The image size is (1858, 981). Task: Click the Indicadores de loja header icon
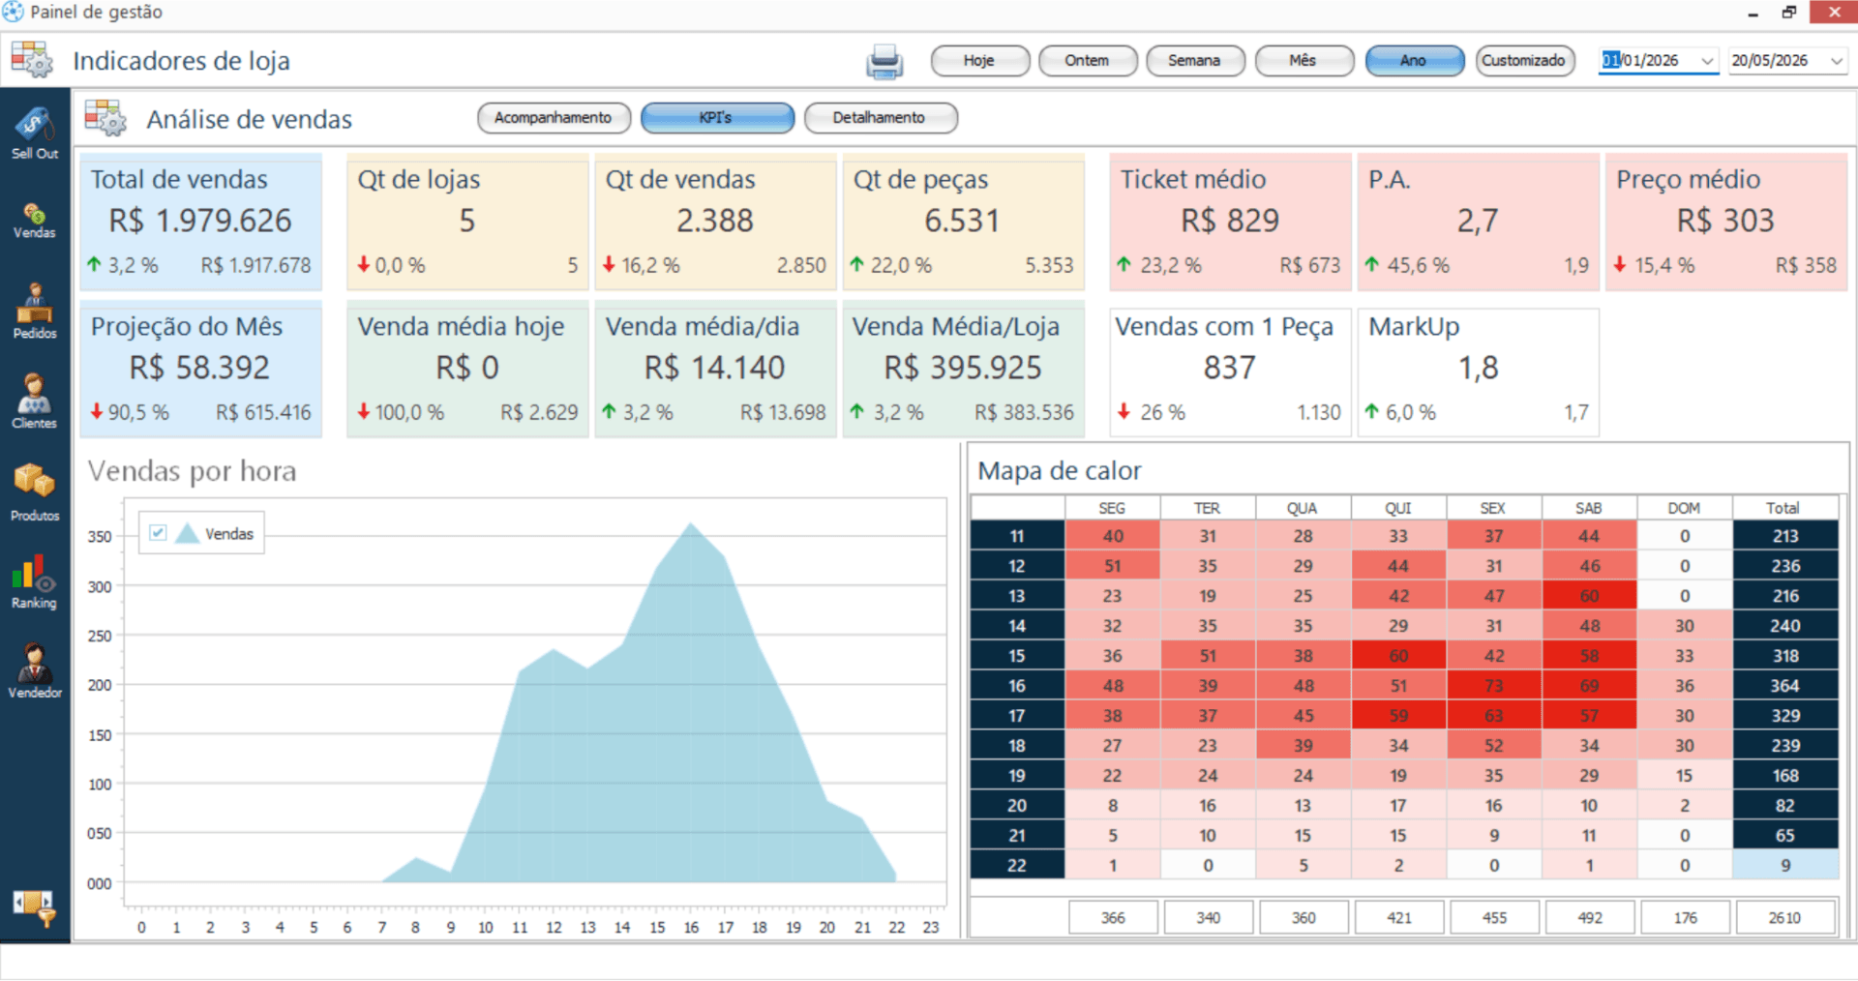[33, 60]
